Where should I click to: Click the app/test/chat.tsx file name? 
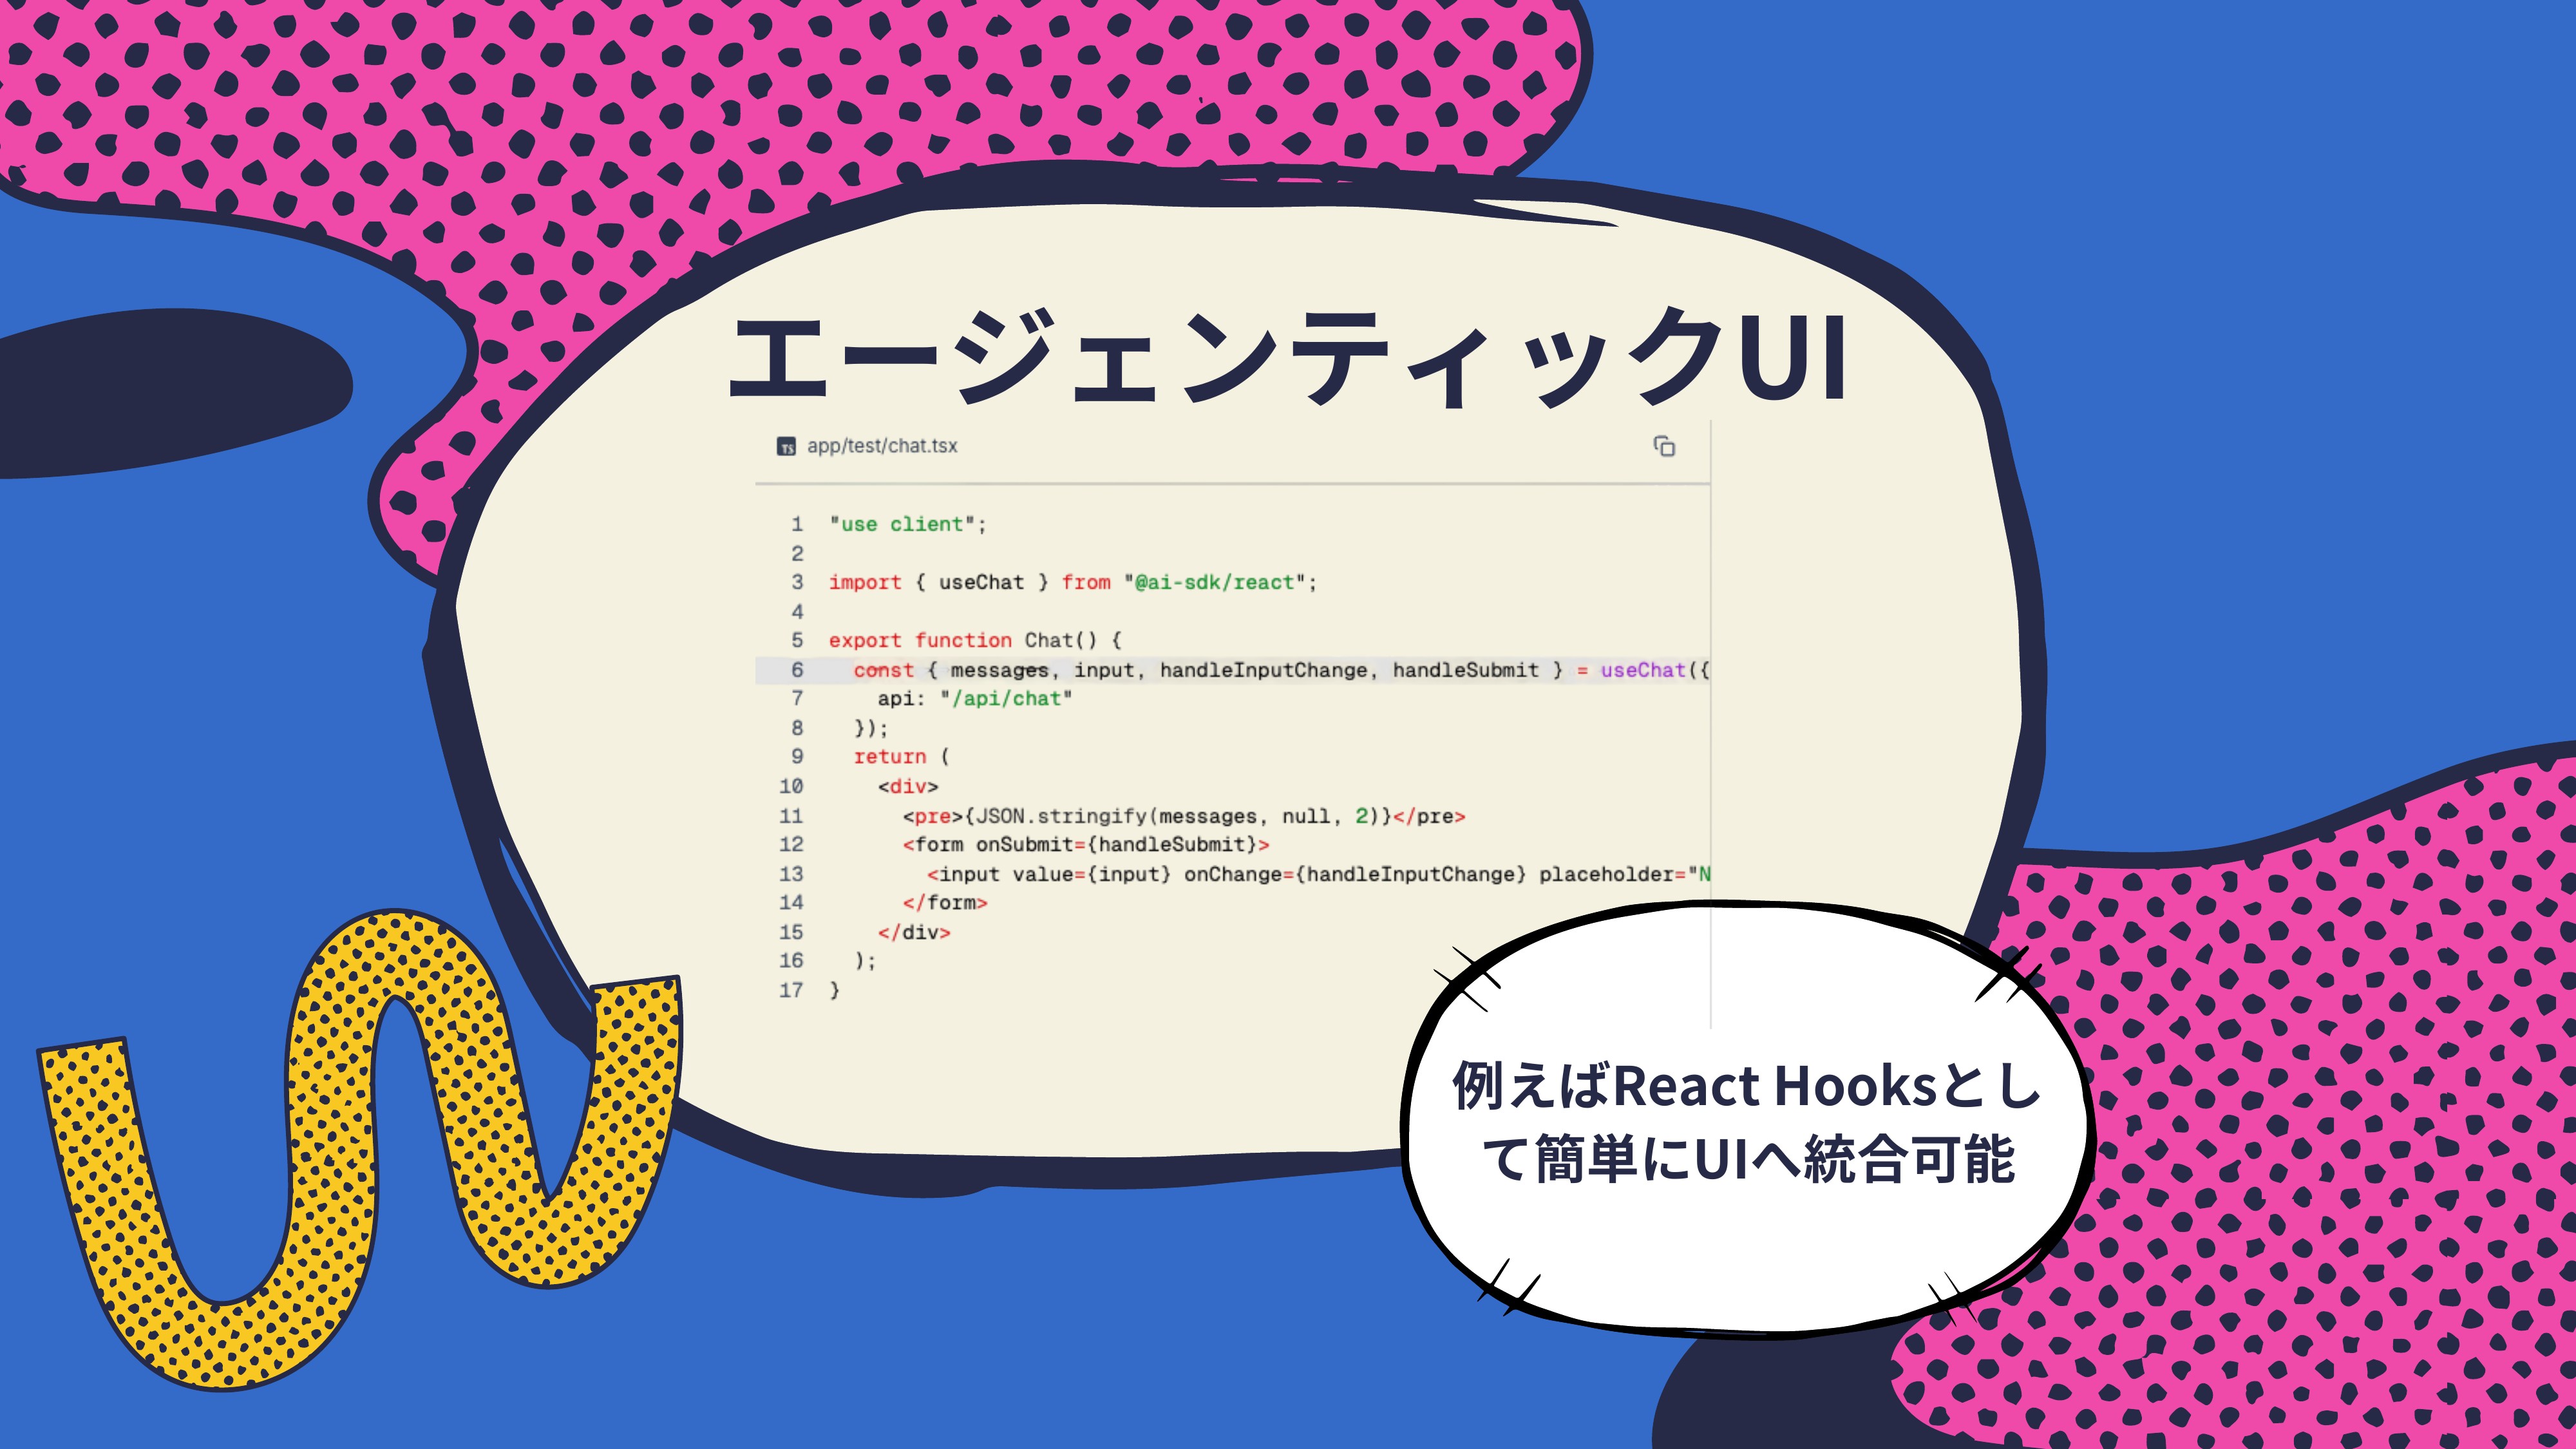tap(881, 446)
